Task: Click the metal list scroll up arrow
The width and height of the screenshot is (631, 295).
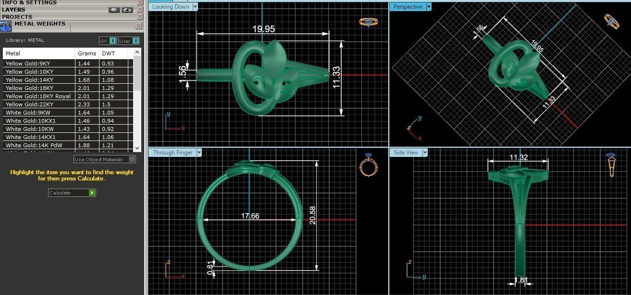Action: click(x=137, y=51)
